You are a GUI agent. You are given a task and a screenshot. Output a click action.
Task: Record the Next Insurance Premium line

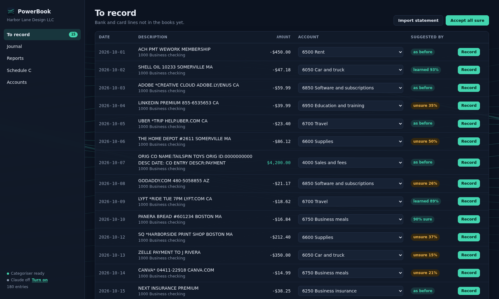[469, 291]
